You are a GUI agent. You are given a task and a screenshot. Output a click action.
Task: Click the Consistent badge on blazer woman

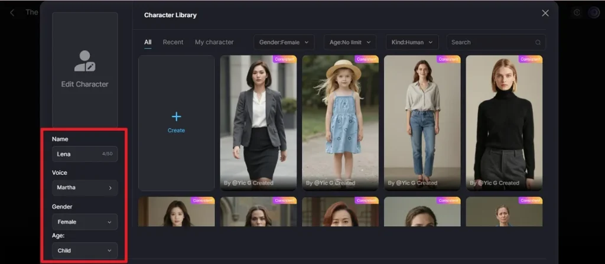click(x=284, y=59)
